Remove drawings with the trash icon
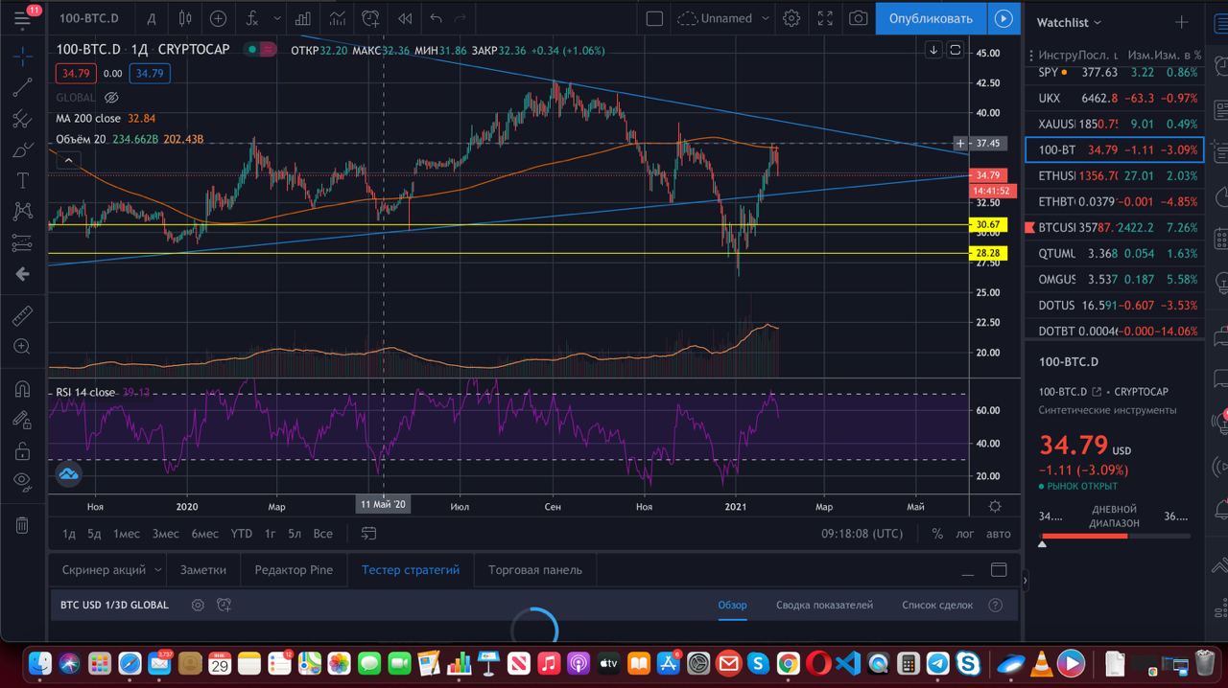The width and height of the screenshot is (1228, 688). coord(22,524)
